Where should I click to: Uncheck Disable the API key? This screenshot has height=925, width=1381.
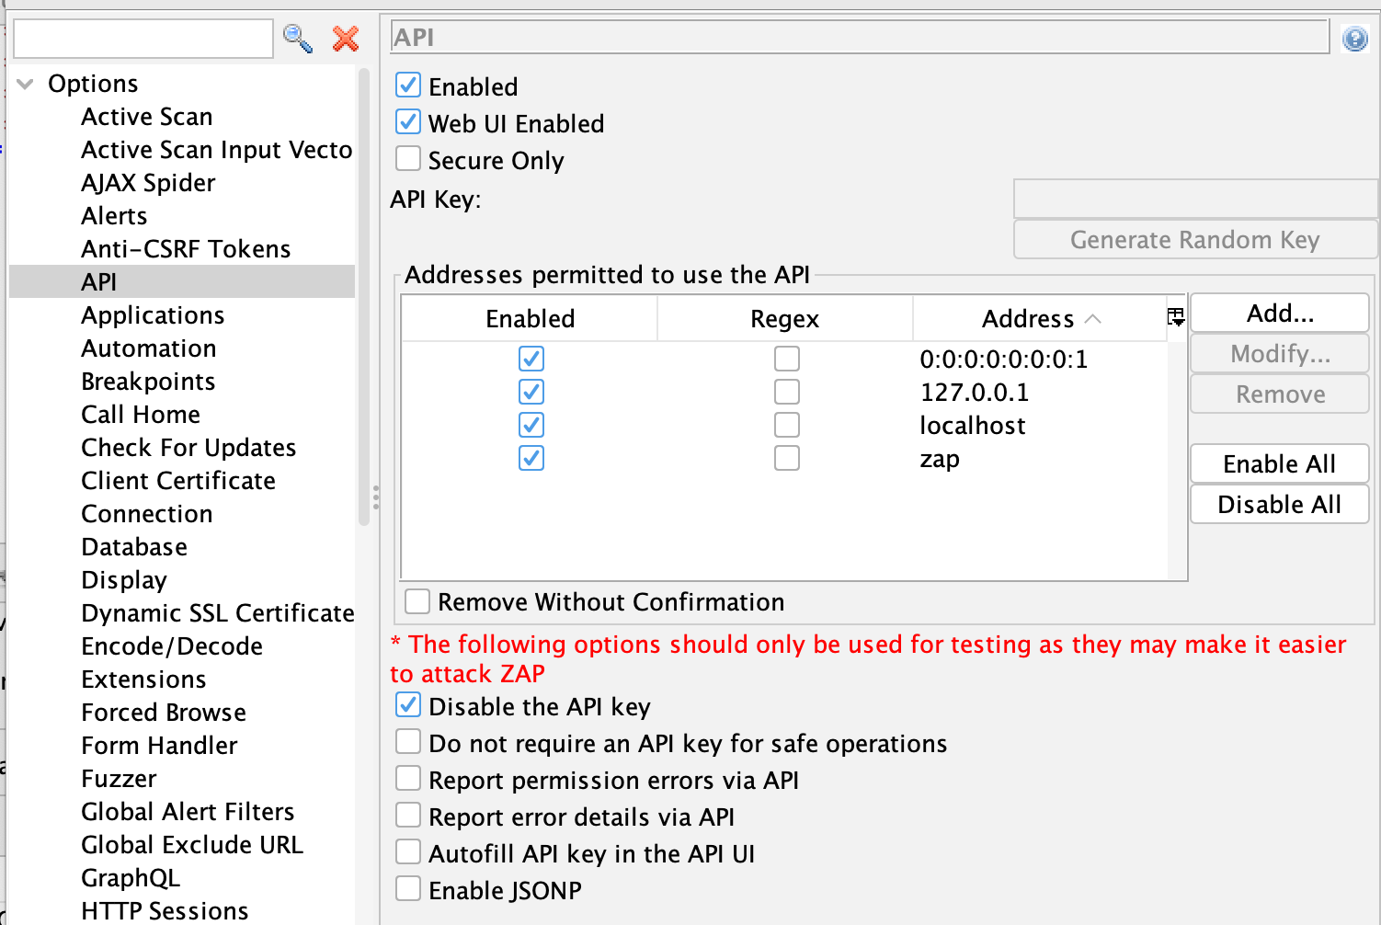407,704
